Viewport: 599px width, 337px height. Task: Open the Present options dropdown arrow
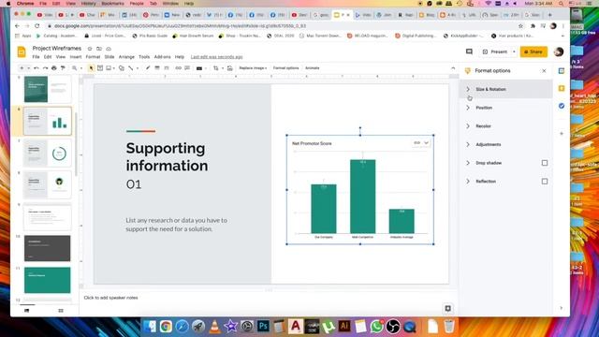click(514, 51)
